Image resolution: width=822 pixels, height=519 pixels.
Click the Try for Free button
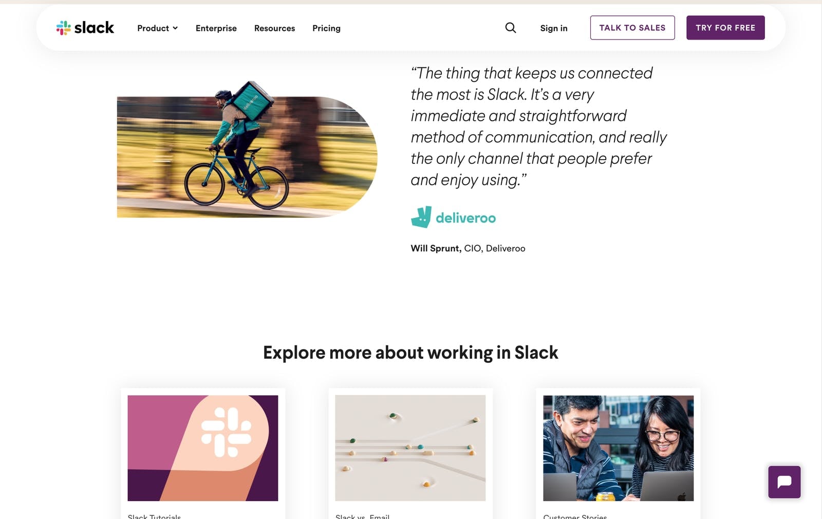(725, 28)
